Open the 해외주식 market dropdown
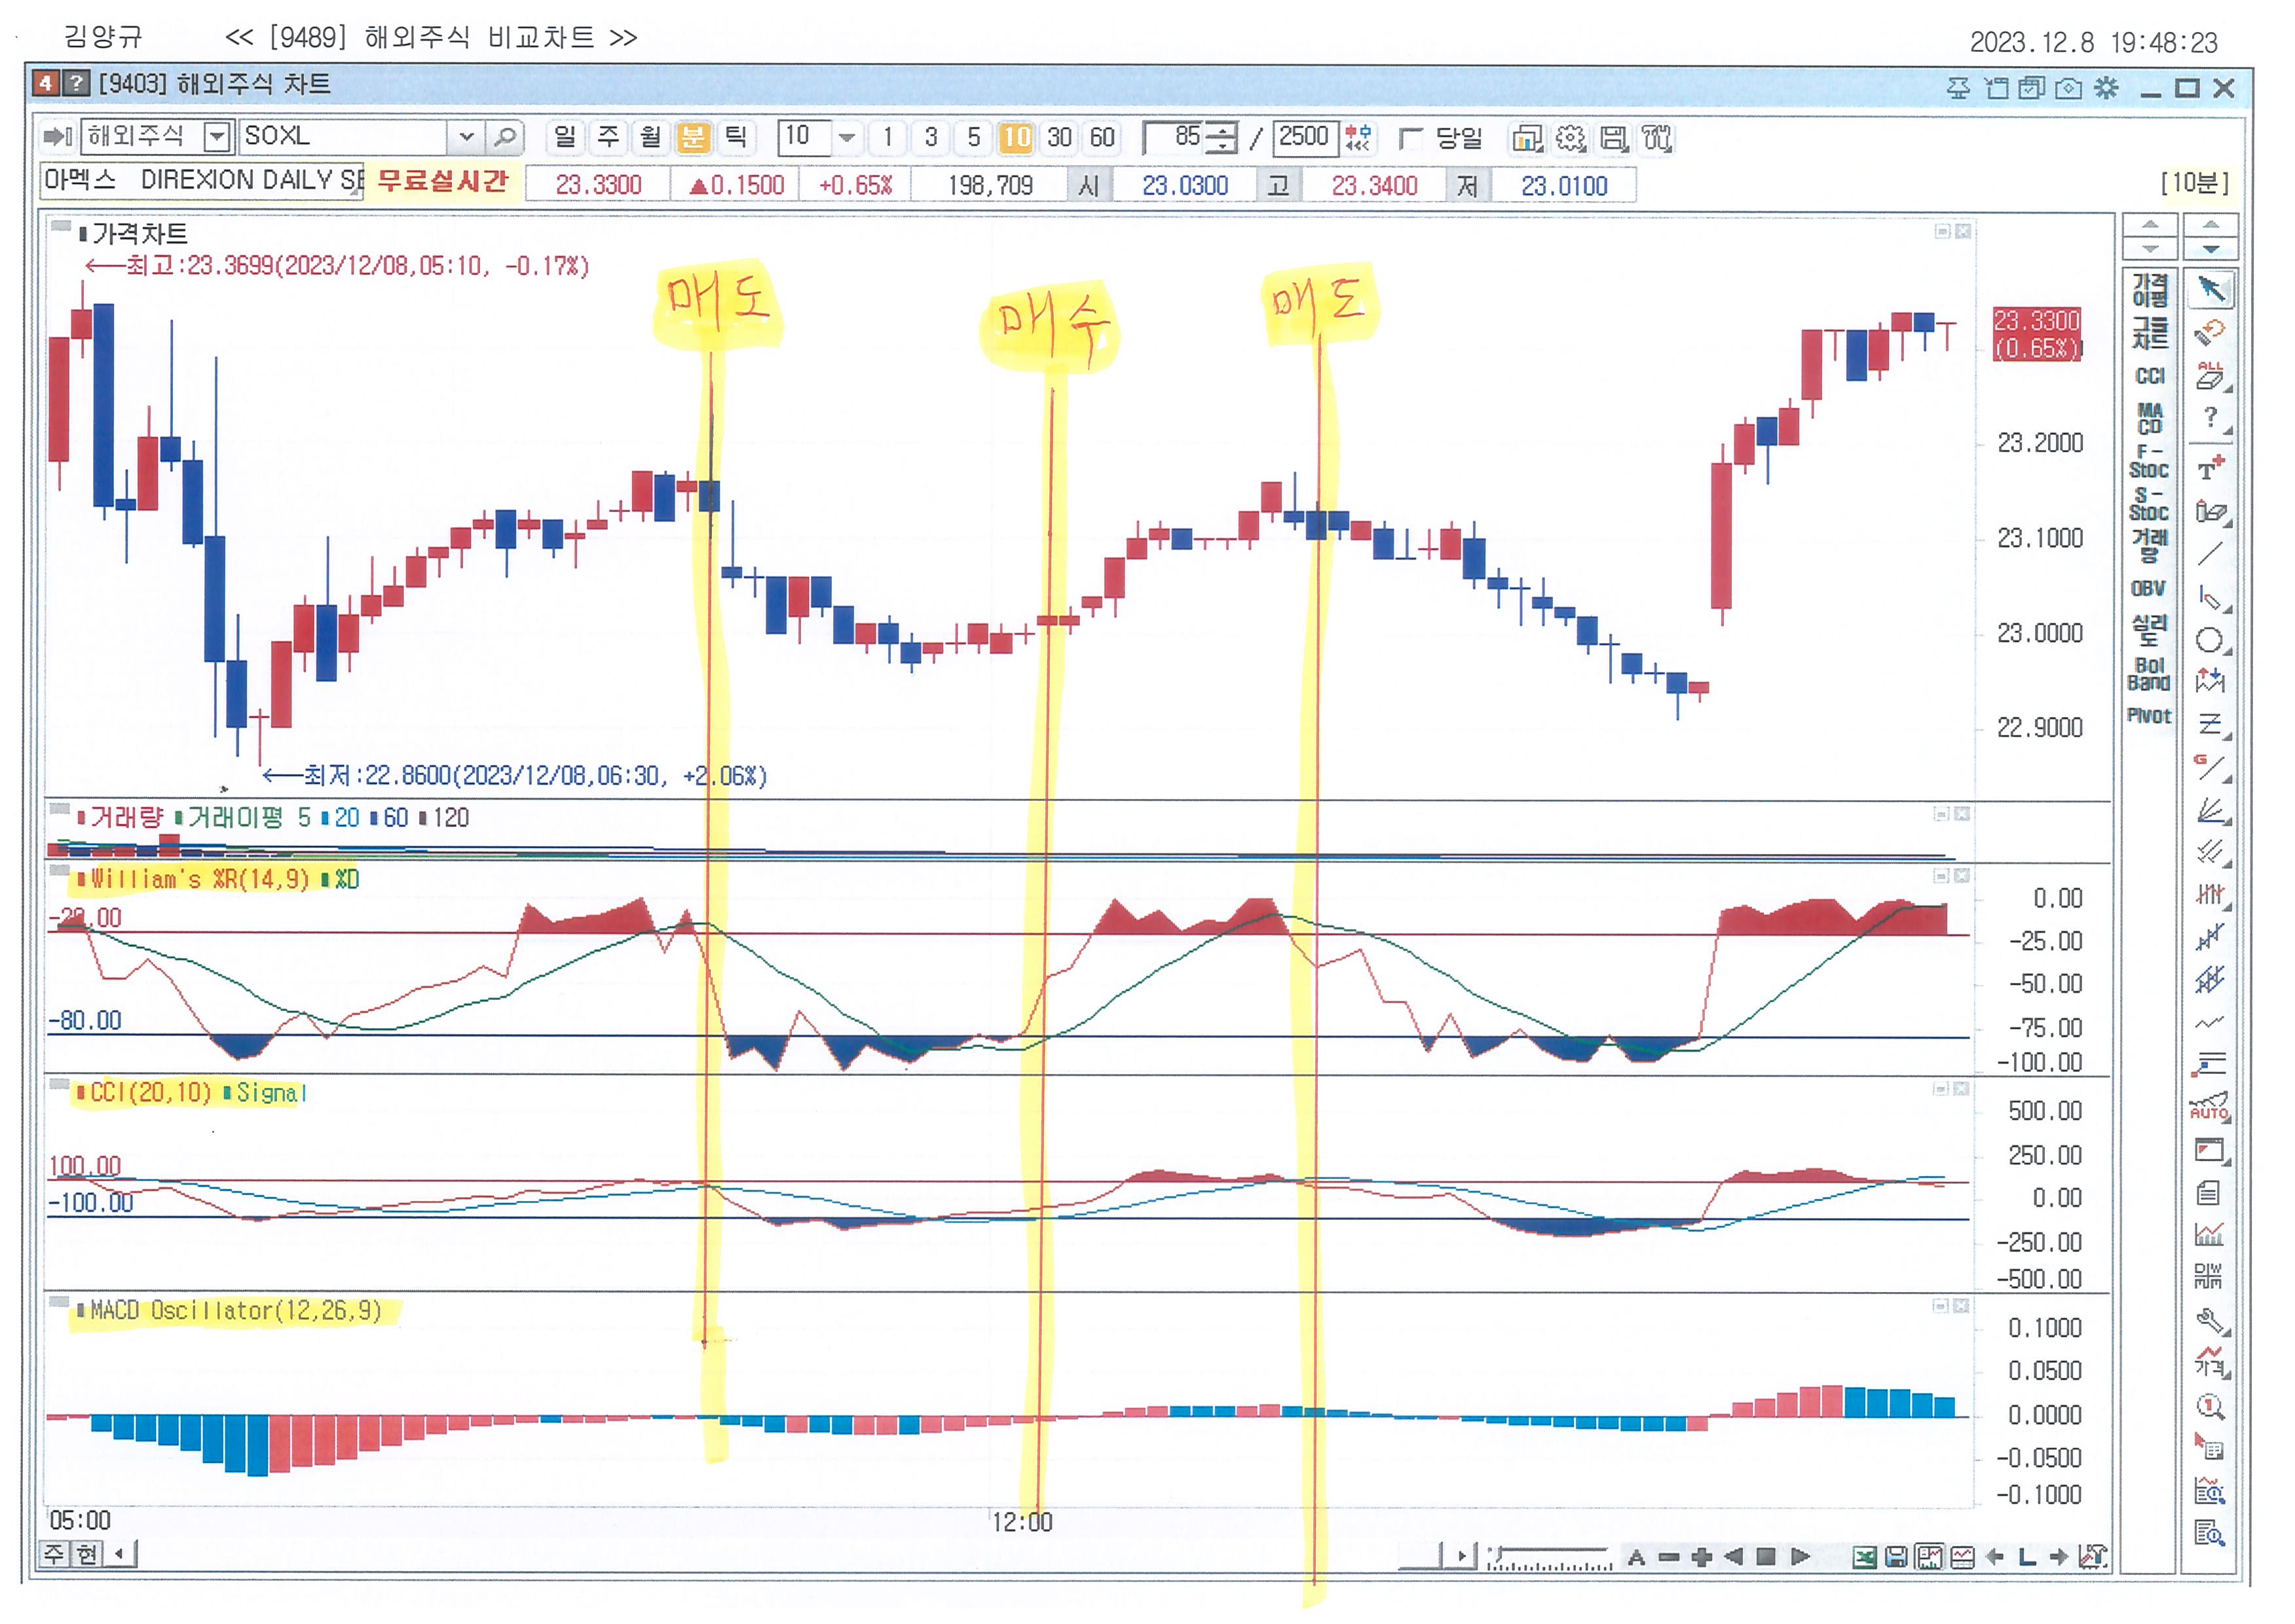 click(217, 136)
